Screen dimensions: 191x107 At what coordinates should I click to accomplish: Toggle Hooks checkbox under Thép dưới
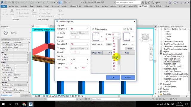pos(58,33)
